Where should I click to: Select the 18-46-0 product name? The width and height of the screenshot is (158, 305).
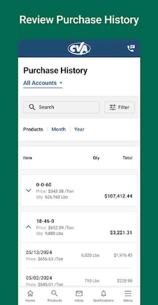(x=45, y=221)
